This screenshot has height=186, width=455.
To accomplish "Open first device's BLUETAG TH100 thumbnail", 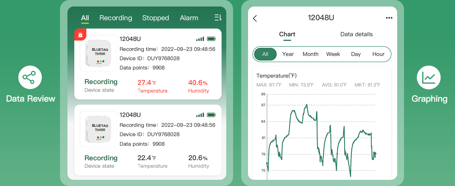I will point(99,53).
